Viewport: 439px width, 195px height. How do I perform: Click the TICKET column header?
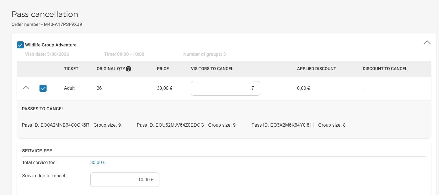pos(71,69)
